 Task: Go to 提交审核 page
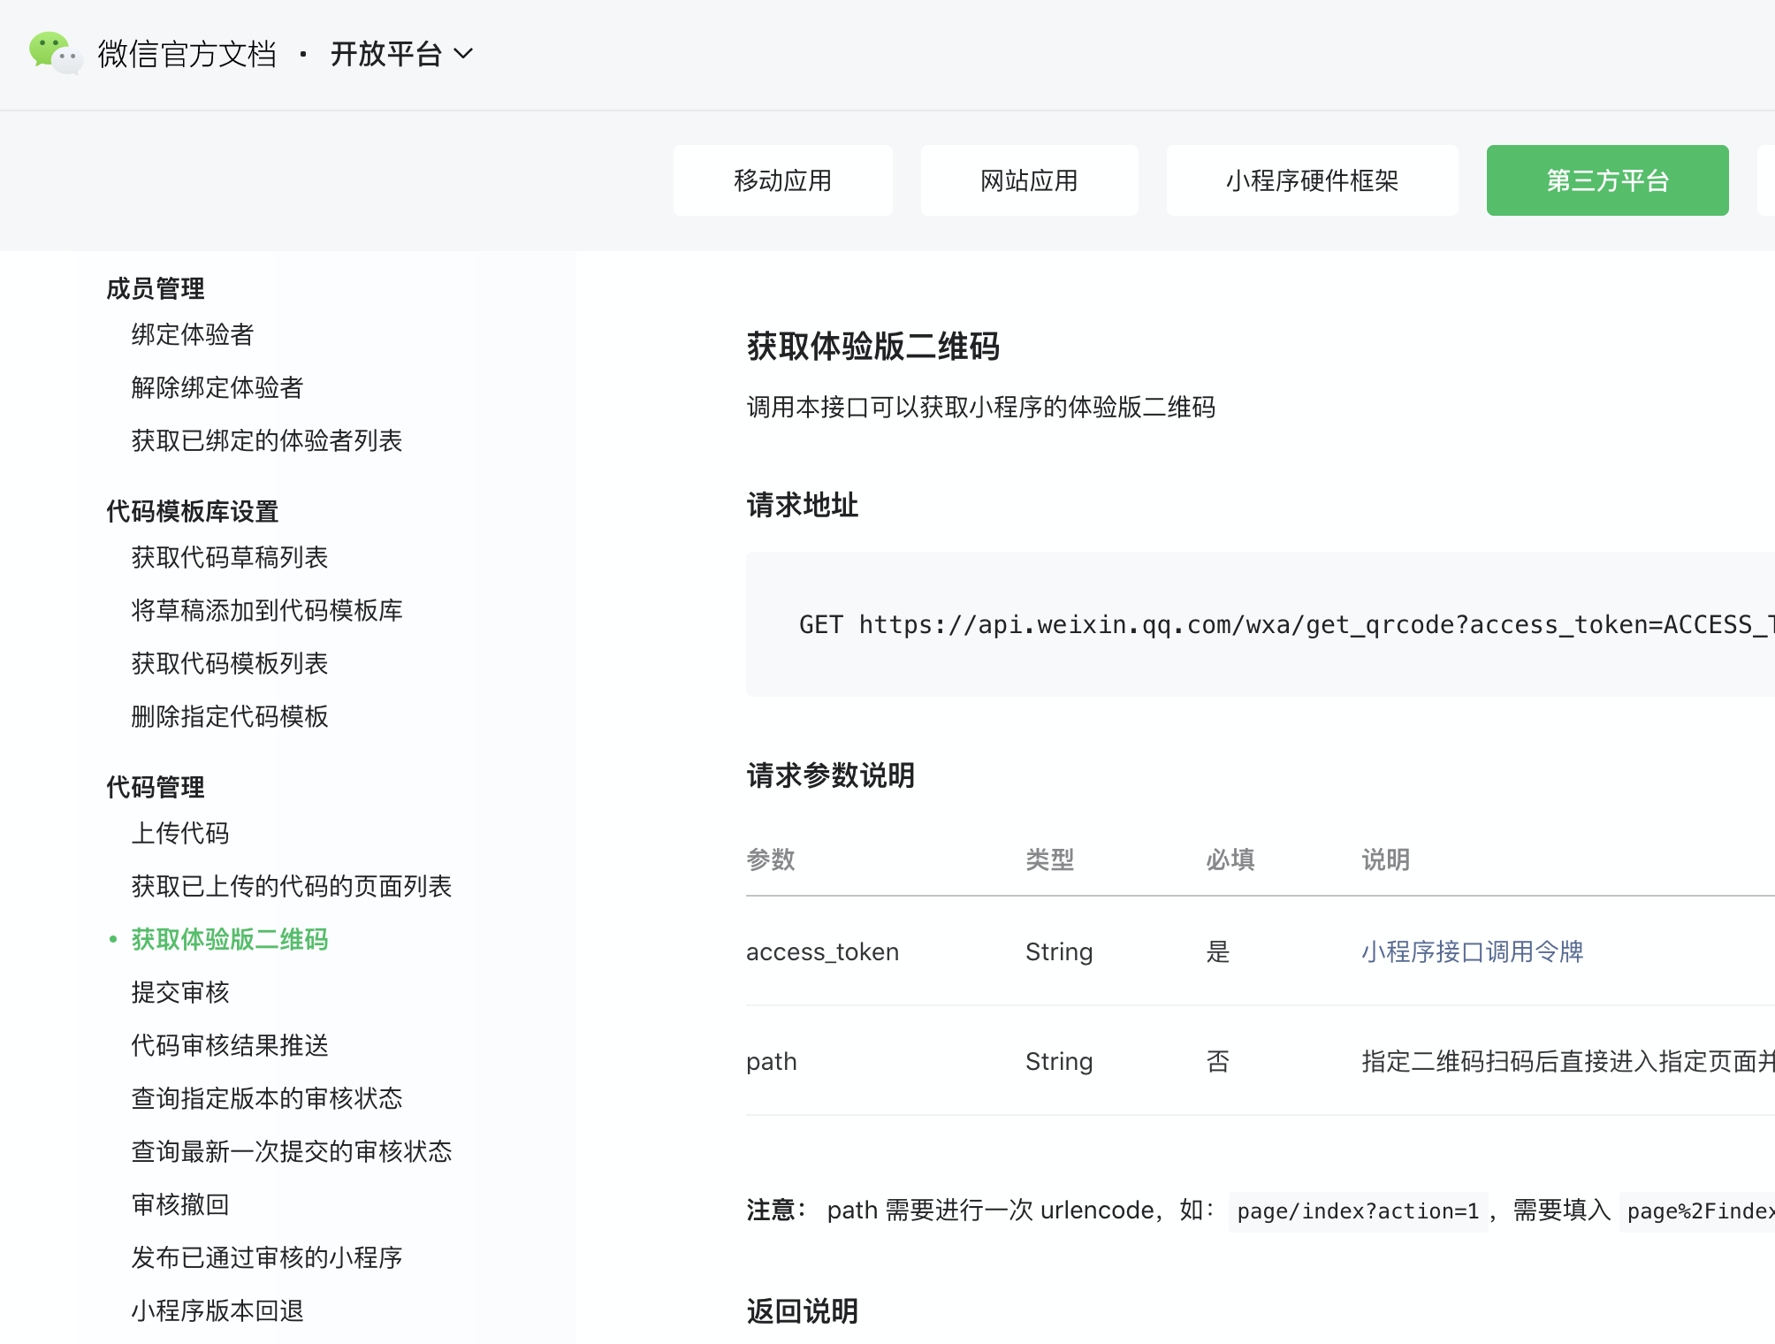[180, 992]
